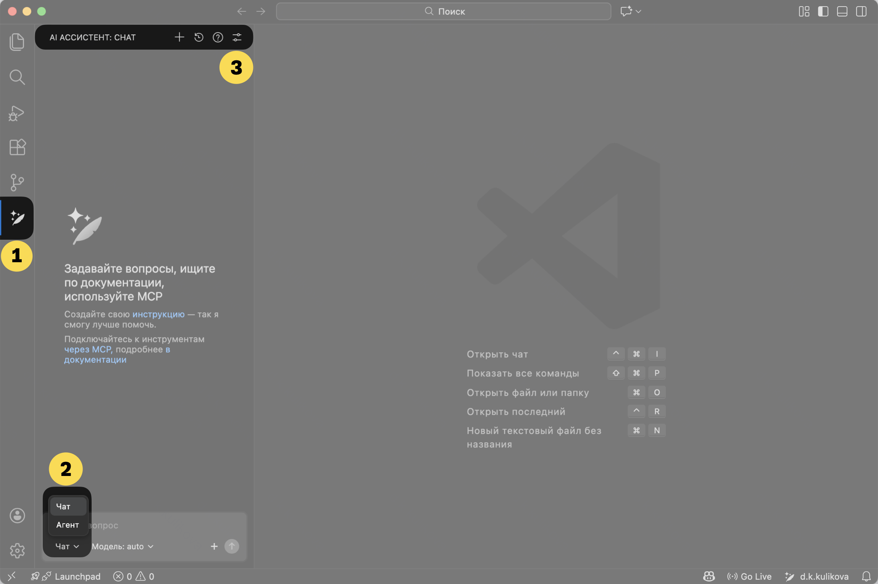Choose Чат in the mode popup
878x584 pixels.
point(68,507)
